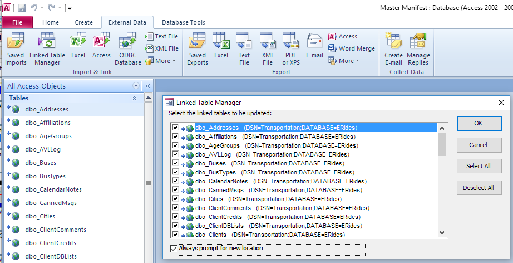513x263 pixels.
Task: Import from Excel in Import & Link group
Action: click(78, 46)
